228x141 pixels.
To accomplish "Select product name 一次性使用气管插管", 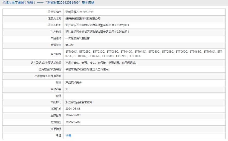I will 77,38.
